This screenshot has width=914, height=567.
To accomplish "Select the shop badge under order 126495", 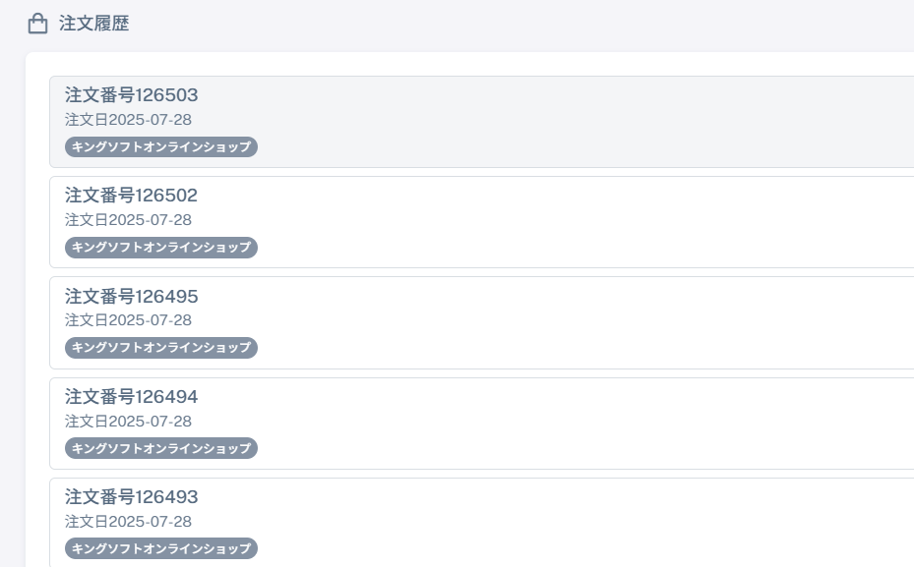I will tap(161, 348).
